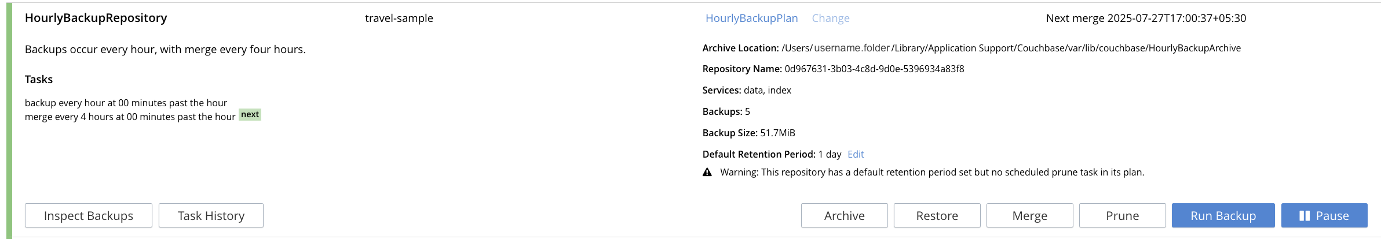This screenshot has width=1381, height=239.
Task: Click the Prune button
Action: click(x=1122, y=216)
